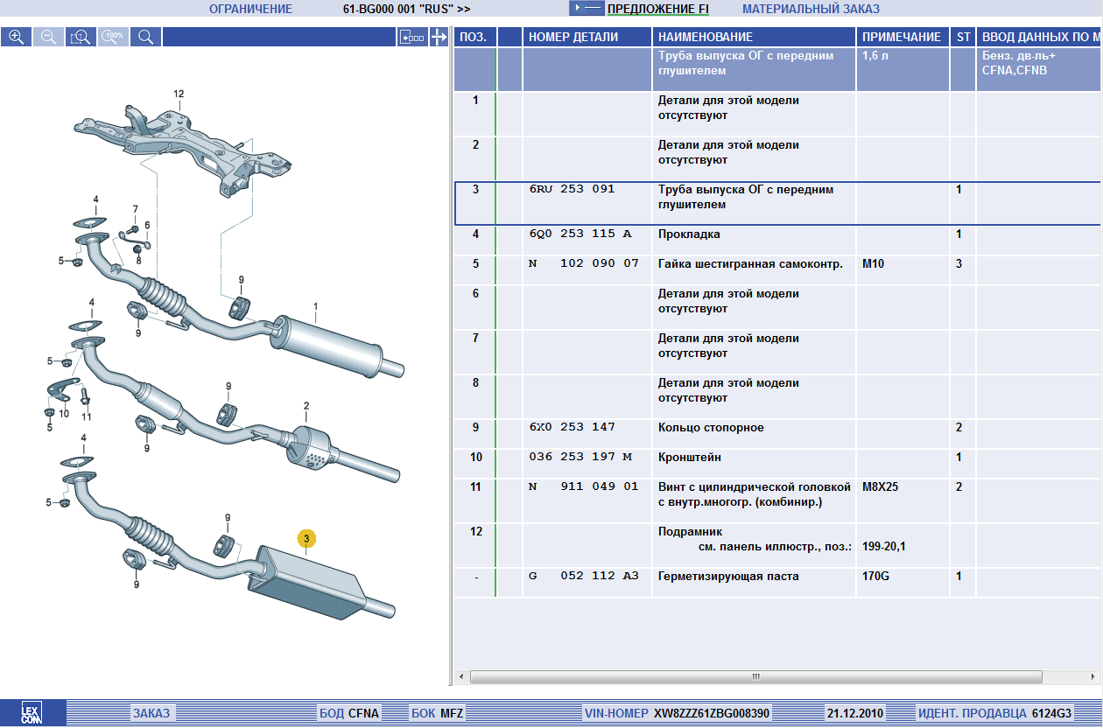1103x728 pixels.
Task: Select the zoom-to-area selection tool
Action: pos(81,37)
